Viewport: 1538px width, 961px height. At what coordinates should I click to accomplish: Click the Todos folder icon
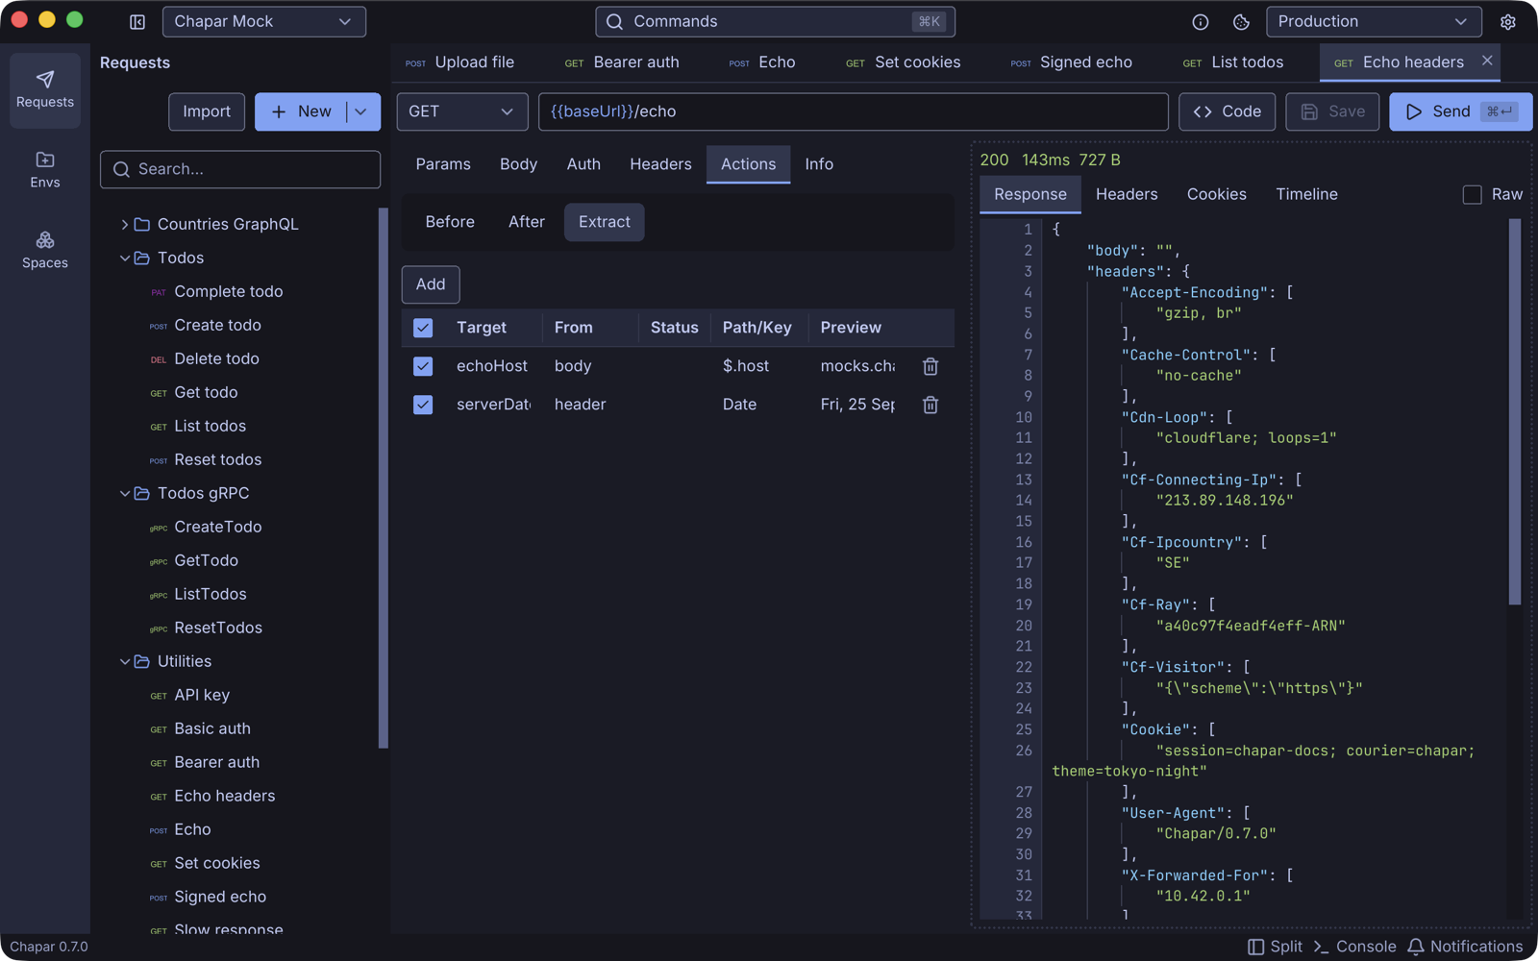click(x=142, y=258)
